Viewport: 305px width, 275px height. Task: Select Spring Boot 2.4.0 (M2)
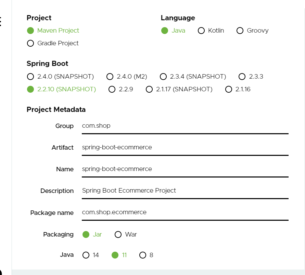[x=110, y=77]
